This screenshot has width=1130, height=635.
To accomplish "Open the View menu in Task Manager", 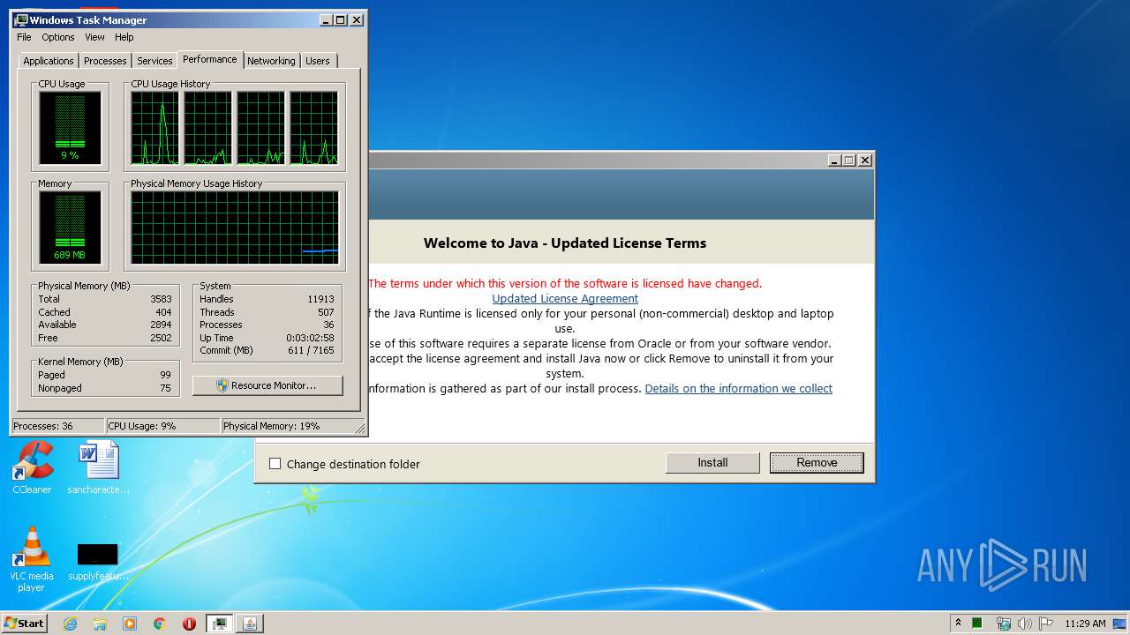I will [x=94, y=37].
